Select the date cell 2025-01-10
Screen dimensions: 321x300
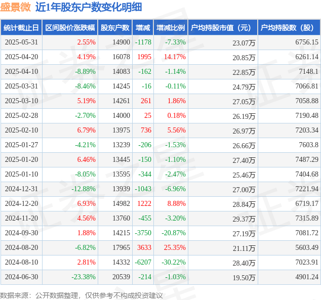tap(21, 174)
